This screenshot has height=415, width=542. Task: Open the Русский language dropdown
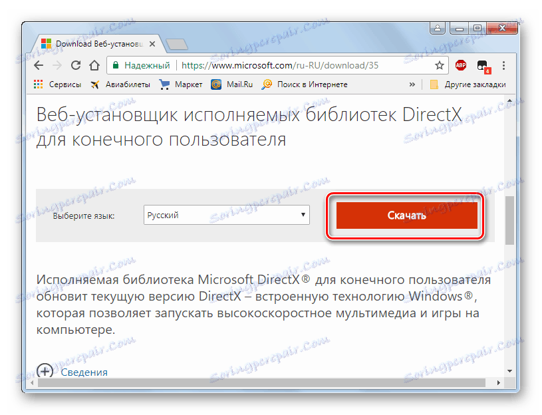coord(227,215)
